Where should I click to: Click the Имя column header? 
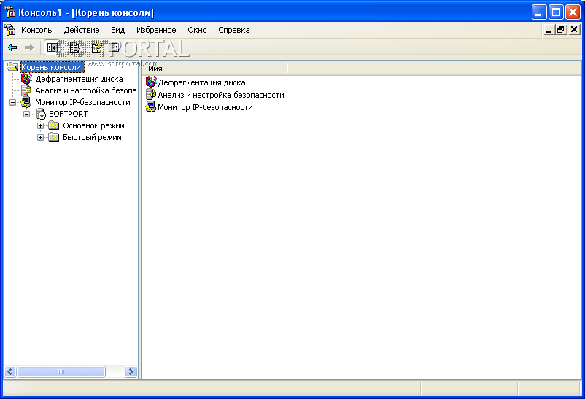215,69
